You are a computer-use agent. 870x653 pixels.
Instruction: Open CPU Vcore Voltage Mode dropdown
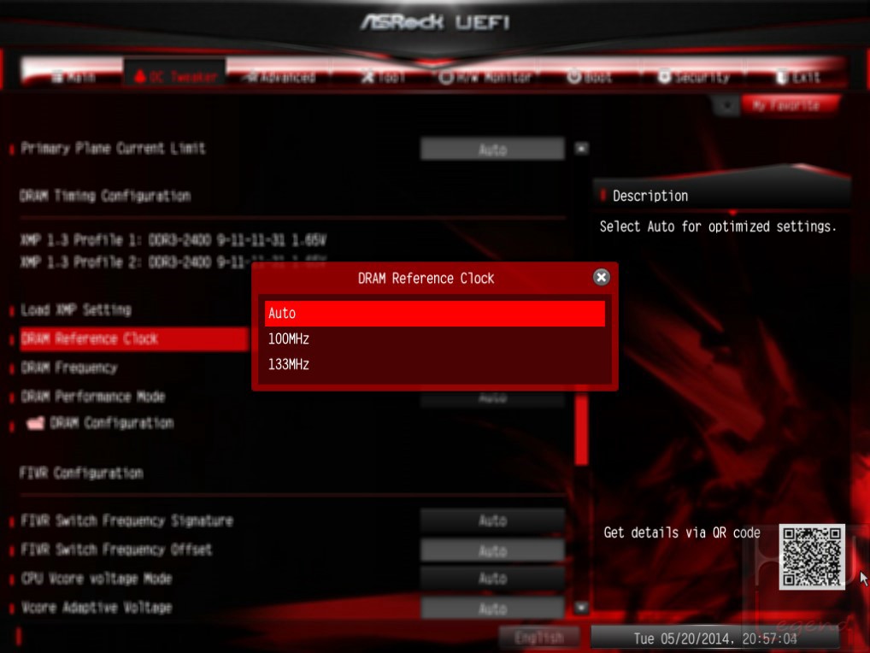point(492,579)
